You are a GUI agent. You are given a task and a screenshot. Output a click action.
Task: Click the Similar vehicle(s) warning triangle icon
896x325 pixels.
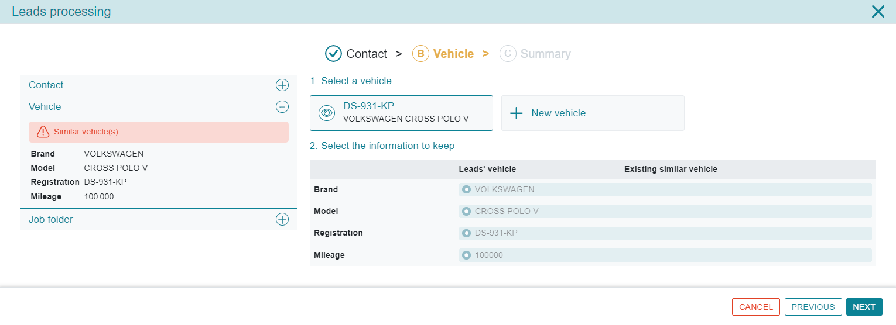click(43, 132)
